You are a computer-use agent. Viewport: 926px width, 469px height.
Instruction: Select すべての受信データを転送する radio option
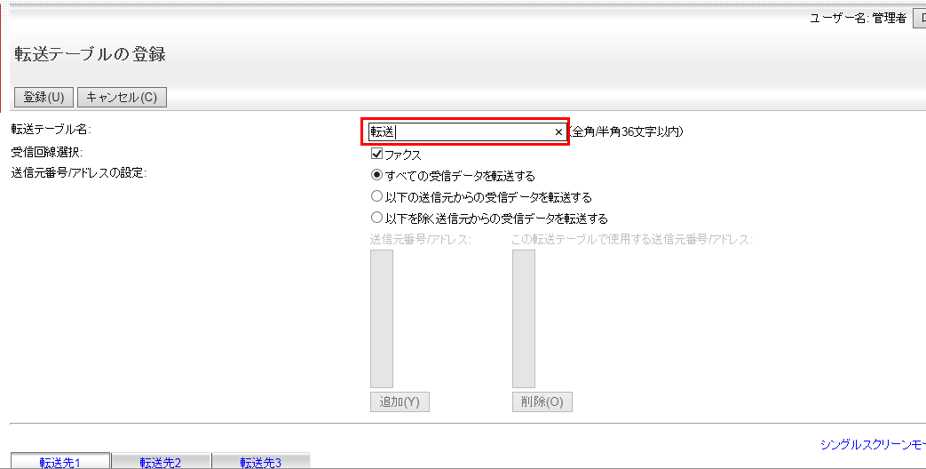click(x=376, y=176)
